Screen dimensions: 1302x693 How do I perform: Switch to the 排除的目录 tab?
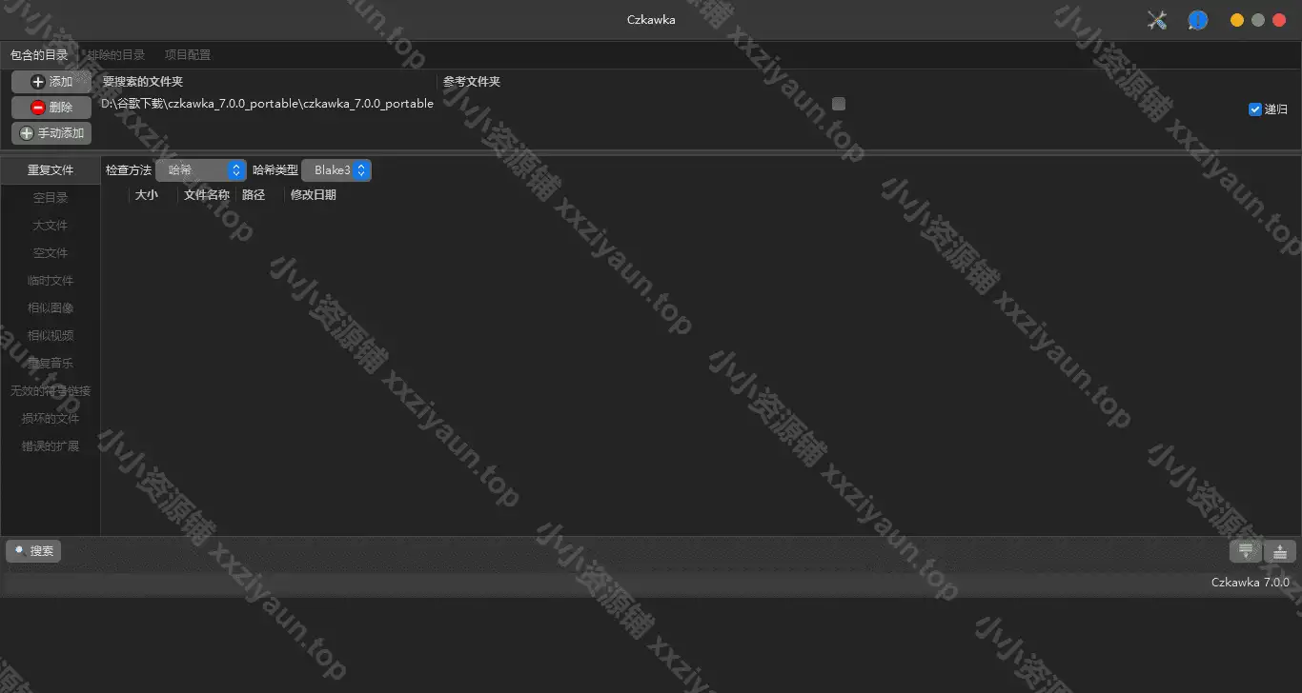[116, 55]
